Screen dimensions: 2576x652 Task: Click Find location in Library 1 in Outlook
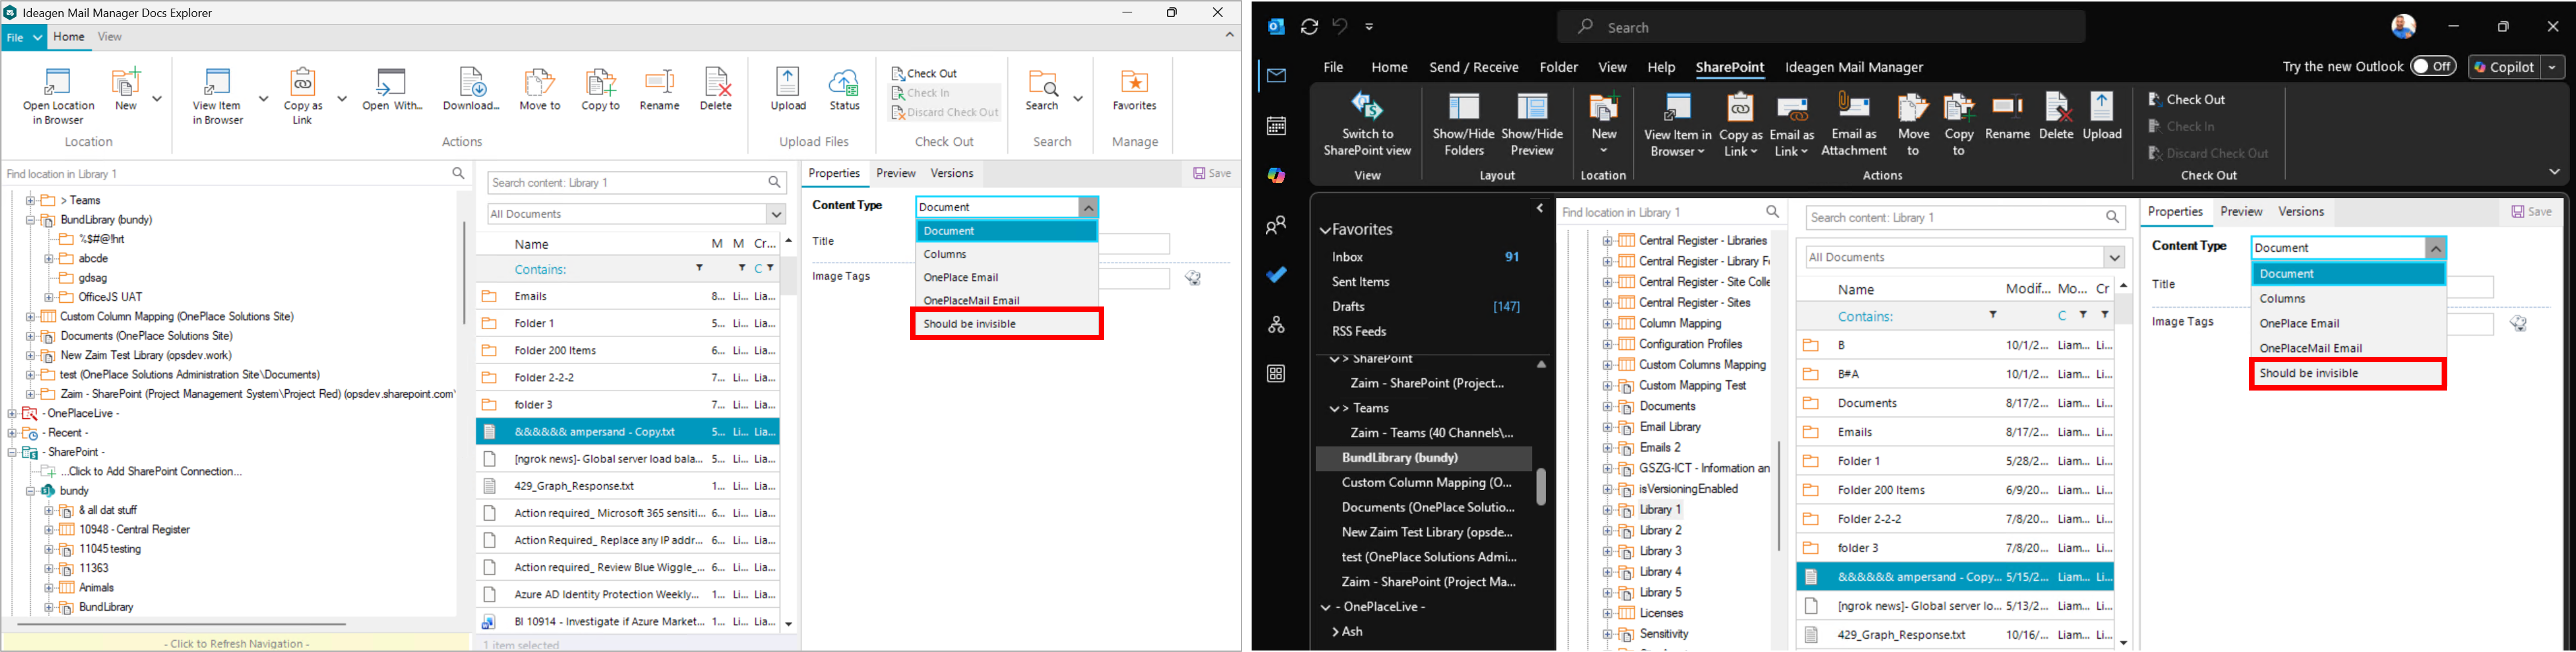point(1671,213)
